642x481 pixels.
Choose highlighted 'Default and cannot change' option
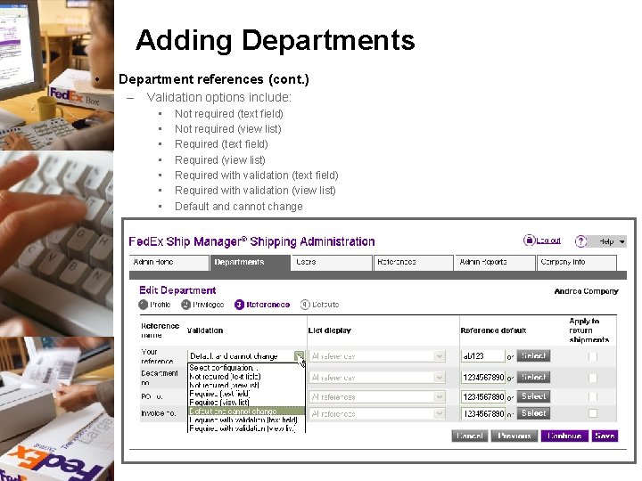pos(246,411)
